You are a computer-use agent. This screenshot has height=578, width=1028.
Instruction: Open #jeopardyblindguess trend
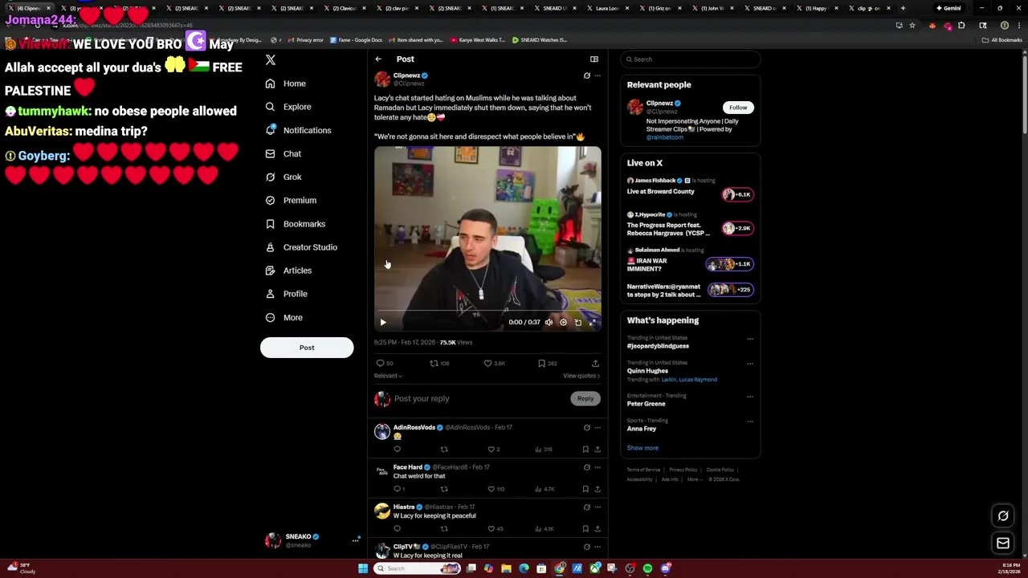[x=658, y=346]
